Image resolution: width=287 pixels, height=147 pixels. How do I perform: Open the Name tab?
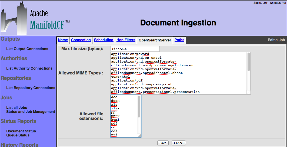tap(63, 40)
